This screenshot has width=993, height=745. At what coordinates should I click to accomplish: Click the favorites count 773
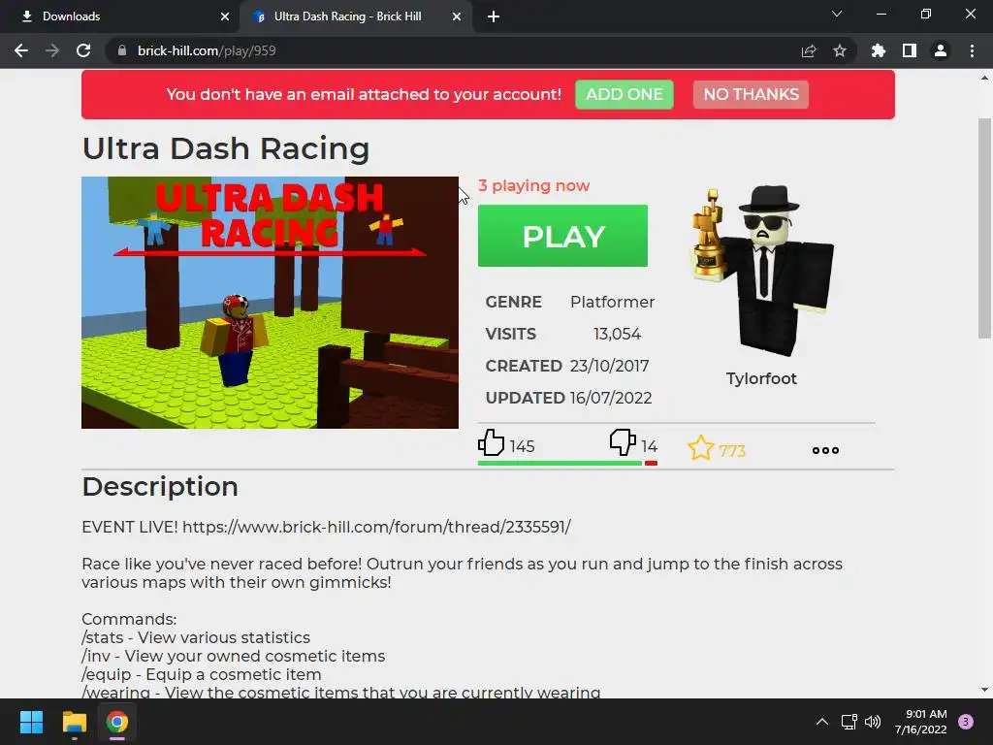(x=732, y=451)
